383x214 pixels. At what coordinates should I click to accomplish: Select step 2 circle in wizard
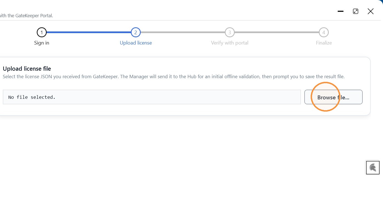[136, 33]
